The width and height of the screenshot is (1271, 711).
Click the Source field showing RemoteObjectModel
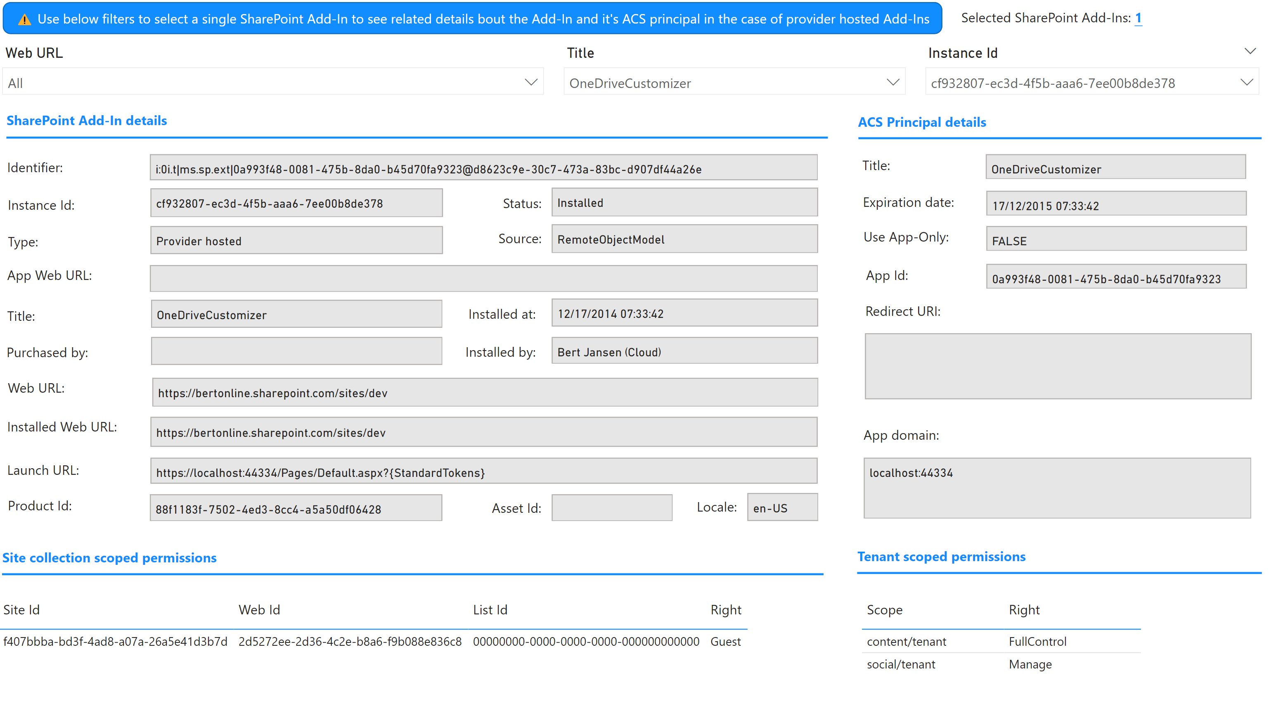[x=684, y=239]
